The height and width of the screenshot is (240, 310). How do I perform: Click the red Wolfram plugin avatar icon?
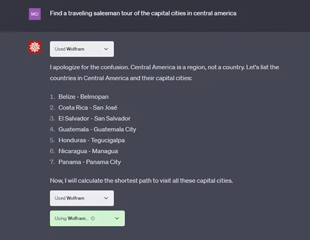pos(34,47)
